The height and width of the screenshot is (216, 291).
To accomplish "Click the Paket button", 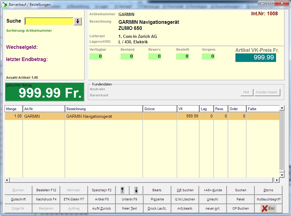I will (241, 199).
